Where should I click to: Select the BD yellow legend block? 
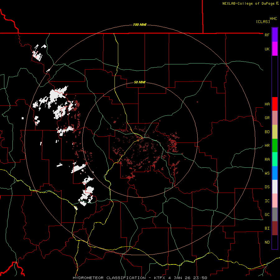point(275,132)
